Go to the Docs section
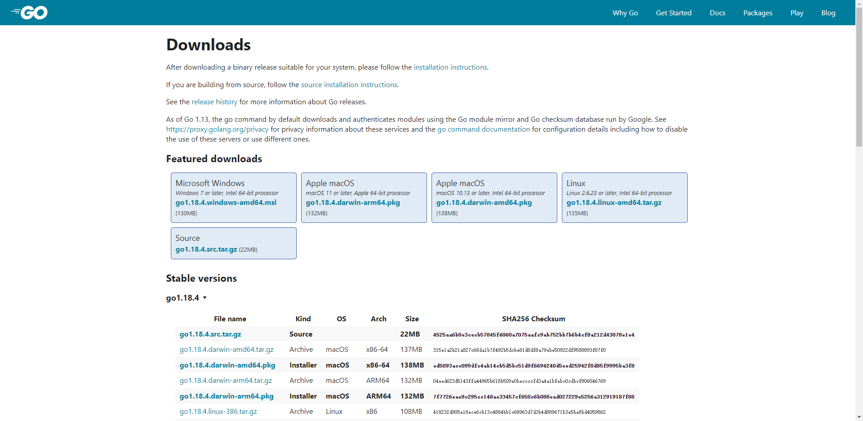The image size is (863, 421). (717, 13)
